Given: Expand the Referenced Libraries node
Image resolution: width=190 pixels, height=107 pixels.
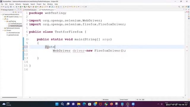Looking at the screenshot, I should [3, 28].
